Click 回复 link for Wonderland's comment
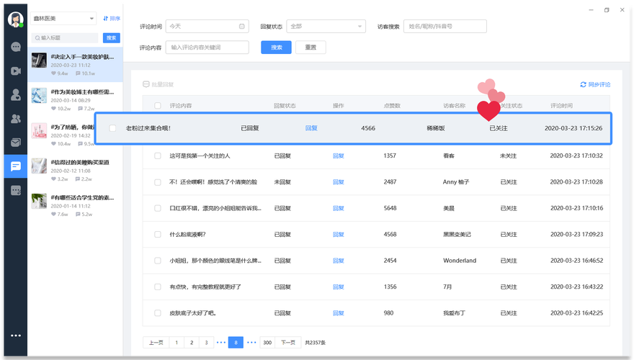This screenshot has width=634, height=360. pyautogui.click(x=339, y=261)
